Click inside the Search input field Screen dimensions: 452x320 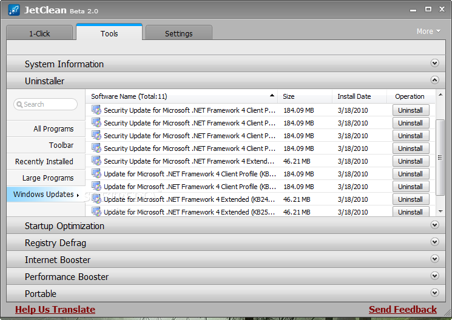[x=46, y=104]
